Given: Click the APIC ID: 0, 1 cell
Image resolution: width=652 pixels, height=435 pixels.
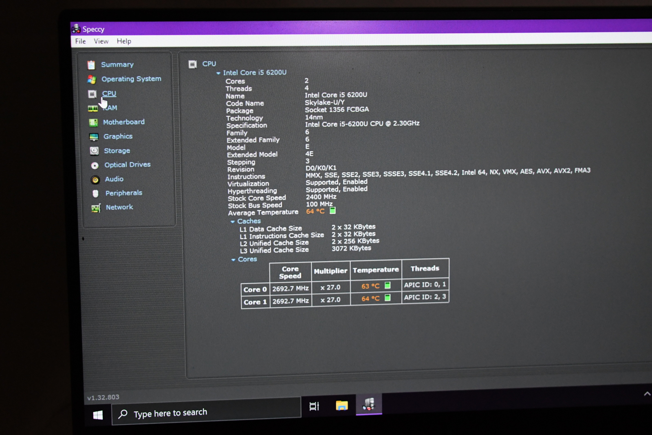Looking at the screenshot, I should [425, 285].
